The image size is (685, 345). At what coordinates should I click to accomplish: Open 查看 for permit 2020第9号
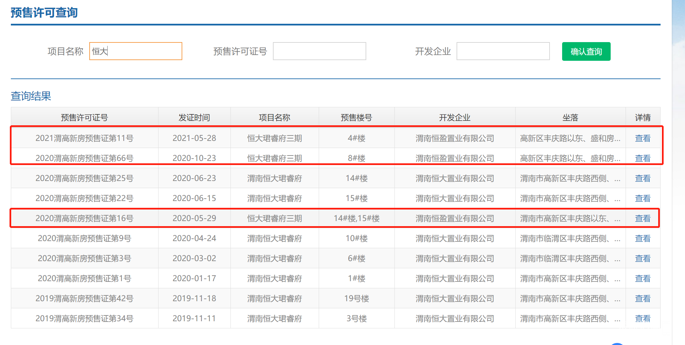click(643, 238)
